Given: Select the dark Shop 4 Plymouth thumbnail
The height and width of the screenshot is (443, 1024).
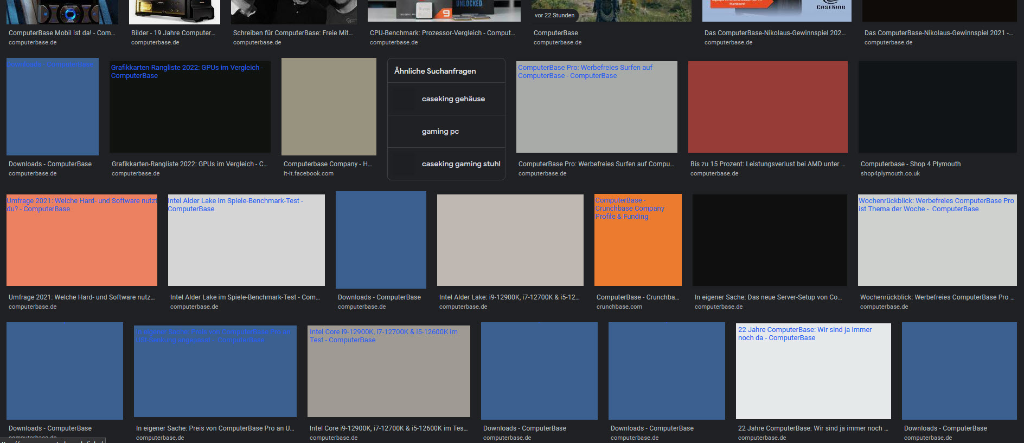Looking at the screenshot, I should point(938,107).
